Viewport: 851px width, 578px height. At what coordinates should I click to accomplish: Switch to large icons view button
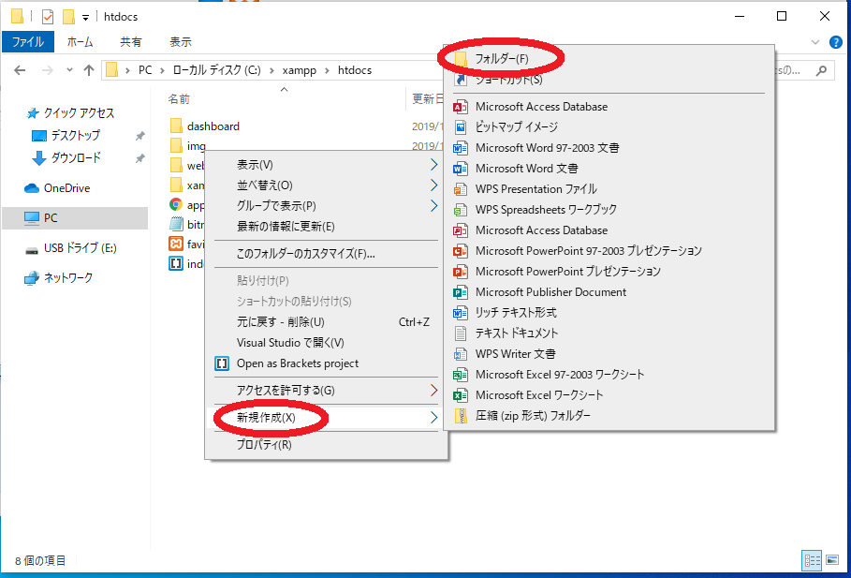pos(832,560)
